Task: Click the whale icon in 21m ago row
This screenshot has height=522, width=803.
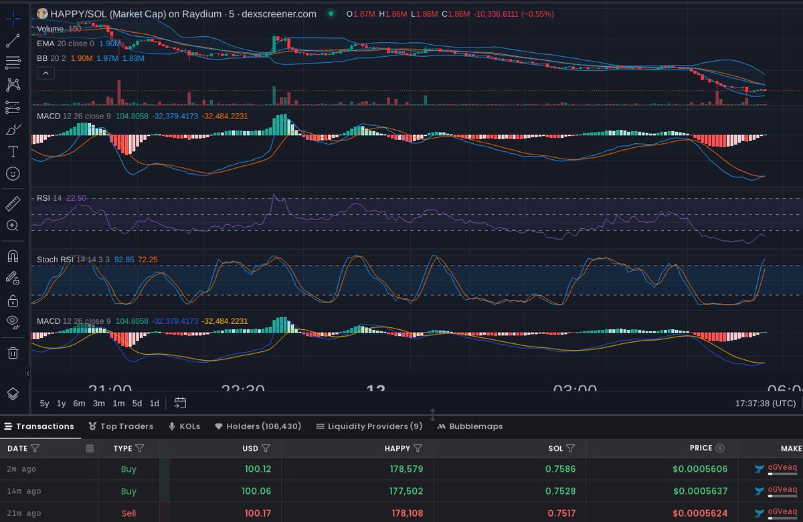Action: click(760, 513)
